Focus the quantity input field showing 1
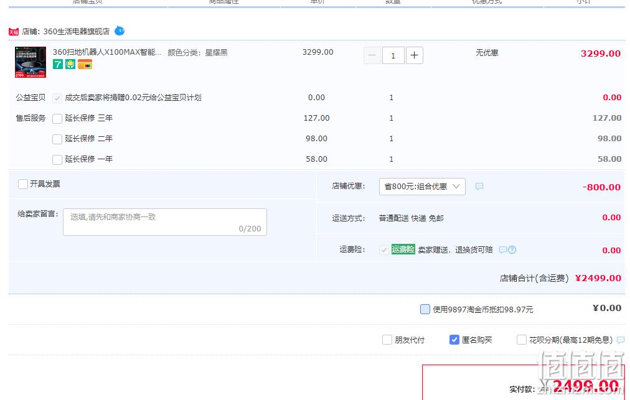This screenshot has width=630, height=400. pyautogui.click(x=393, y=55)
